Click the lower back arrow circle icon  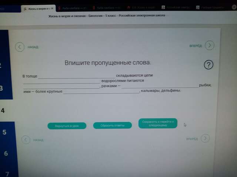26,140
